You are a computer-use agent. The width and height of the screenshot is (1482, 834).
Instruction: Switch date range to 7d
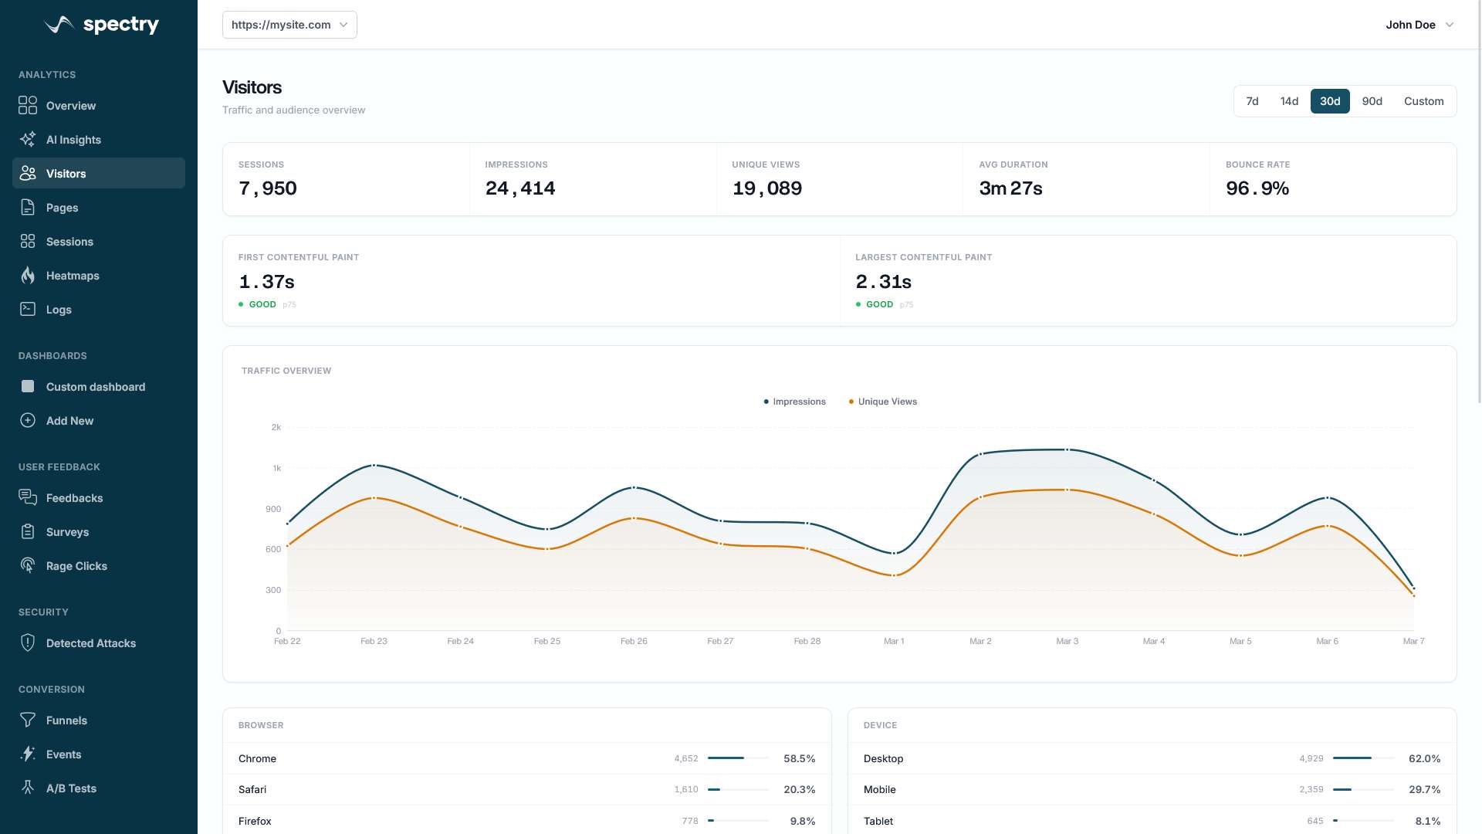click(1252, 101)
